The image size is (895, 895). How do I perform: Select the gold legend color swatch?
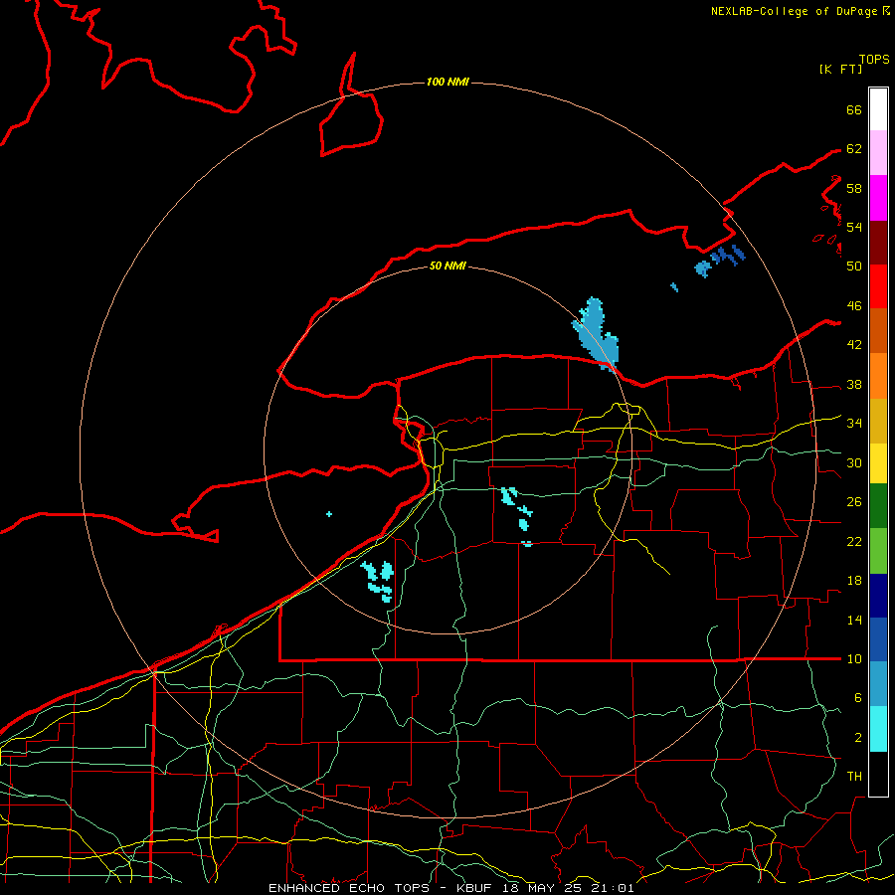click(878, 420)
